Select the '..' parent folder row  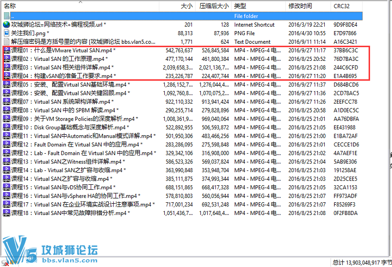click(x=186, y=16)
